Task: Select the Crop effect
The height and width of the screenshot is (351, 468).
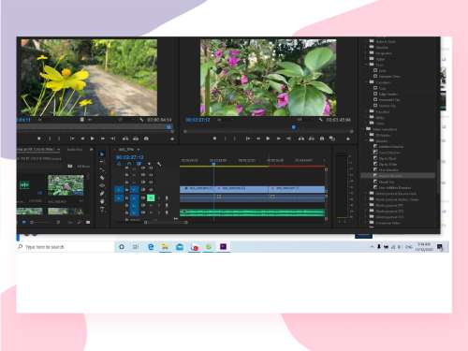Action: [379, 88]
